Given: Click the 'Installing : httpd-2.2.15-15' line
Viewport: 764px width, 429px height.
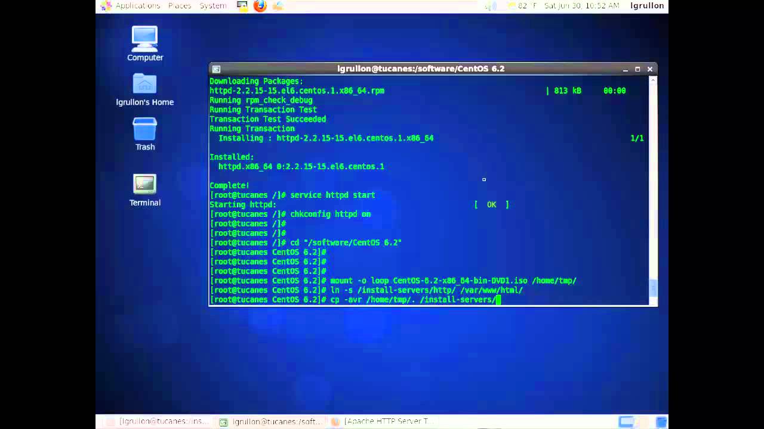Looking at the screenshot, I should (x=326, y=138).
